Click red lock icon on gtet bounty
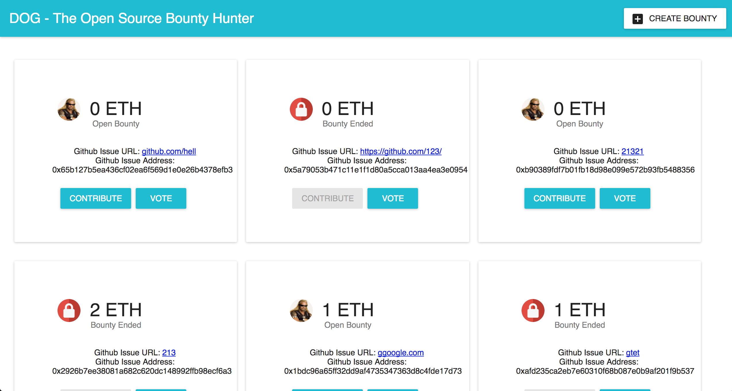 533,310
